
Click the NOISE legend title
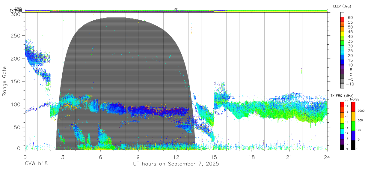(x=355, y=99)
